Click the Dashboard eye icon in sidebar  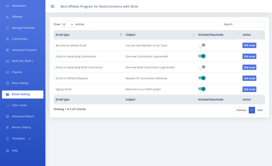click(8, 6)
